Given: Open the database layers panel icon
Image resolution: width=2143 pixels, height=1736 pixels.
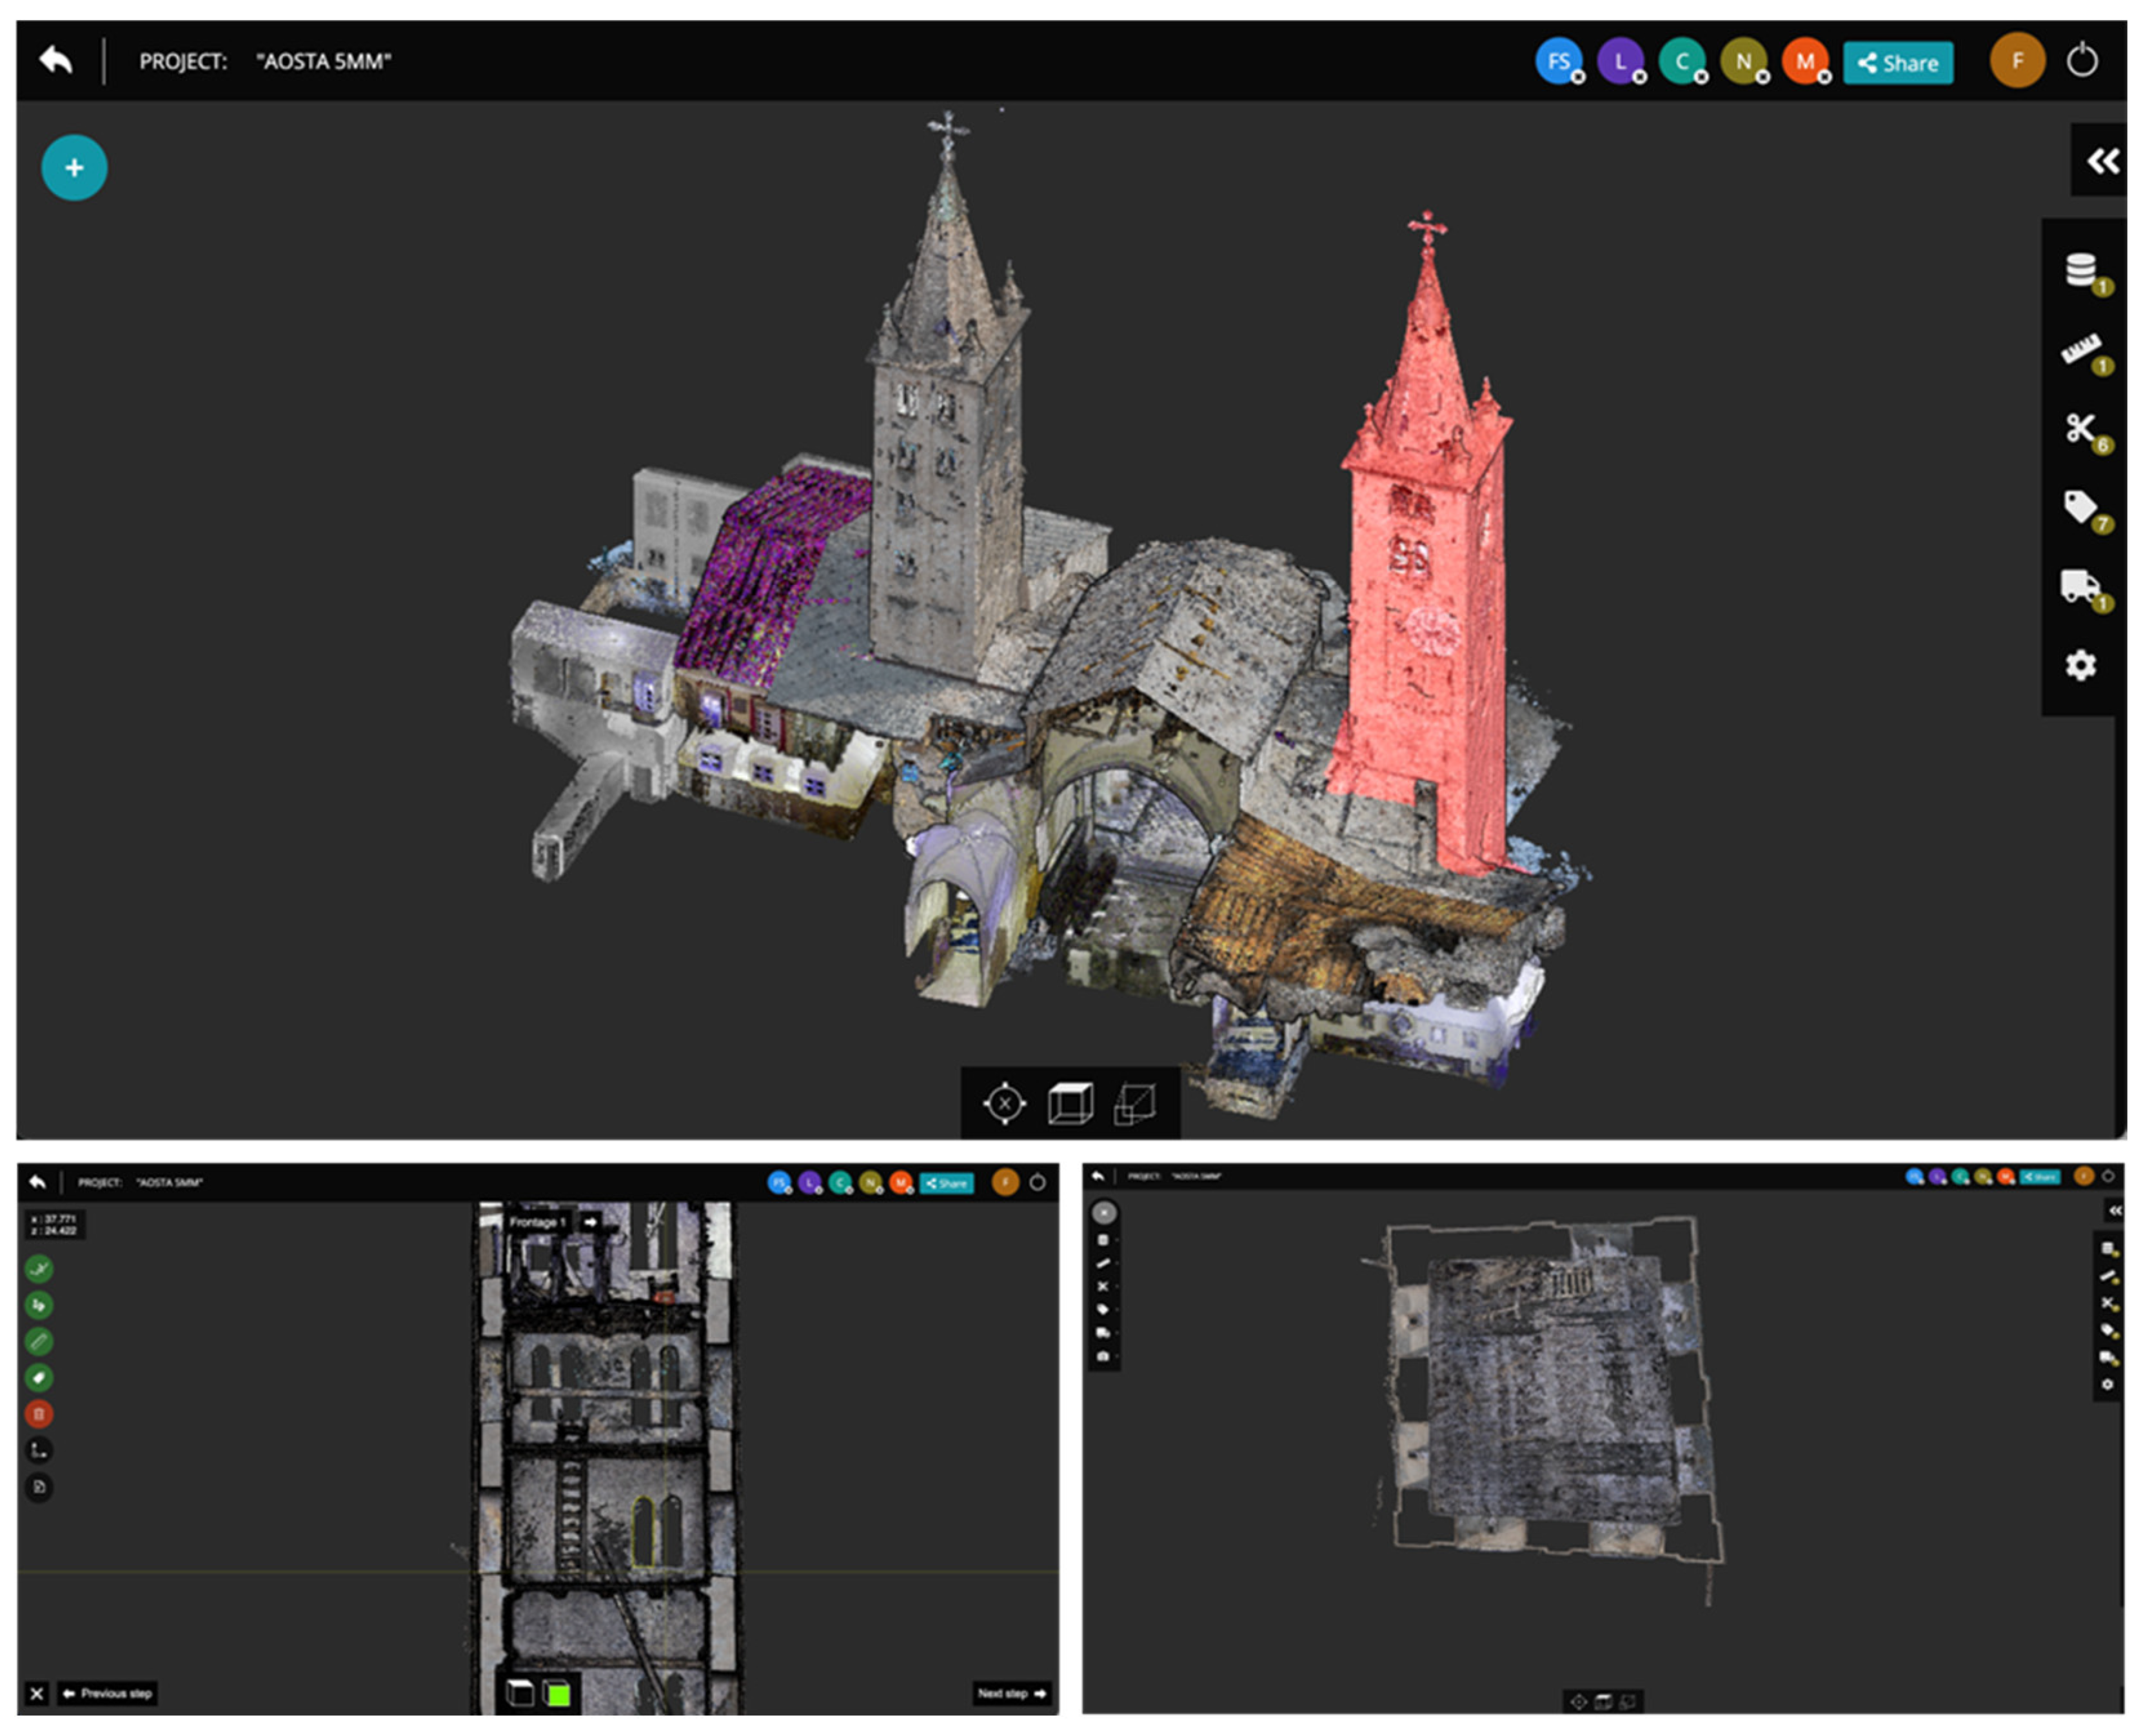Looking at the screenshot, I should pos(2080,270).
